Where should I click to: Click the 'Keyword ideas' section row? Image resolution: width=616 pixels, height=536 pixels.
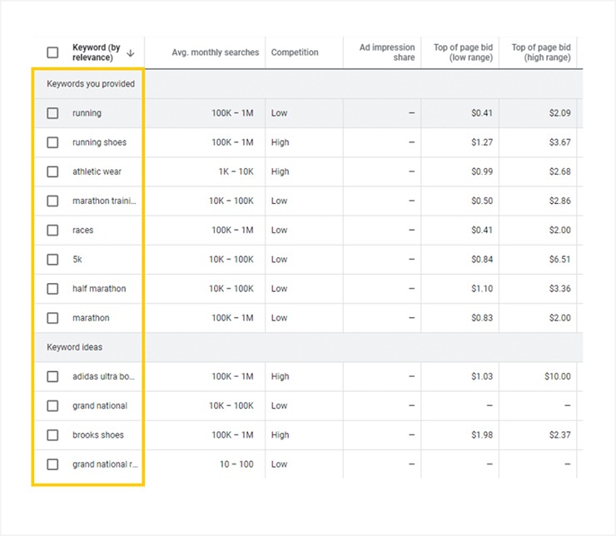[308, 347]
